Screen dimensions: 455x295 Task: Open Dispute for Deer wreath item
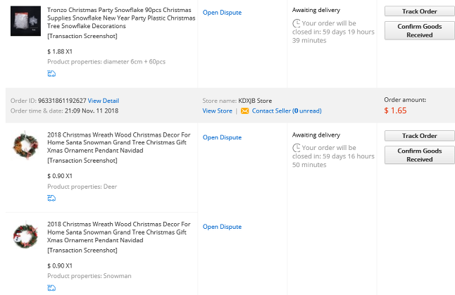222,137
